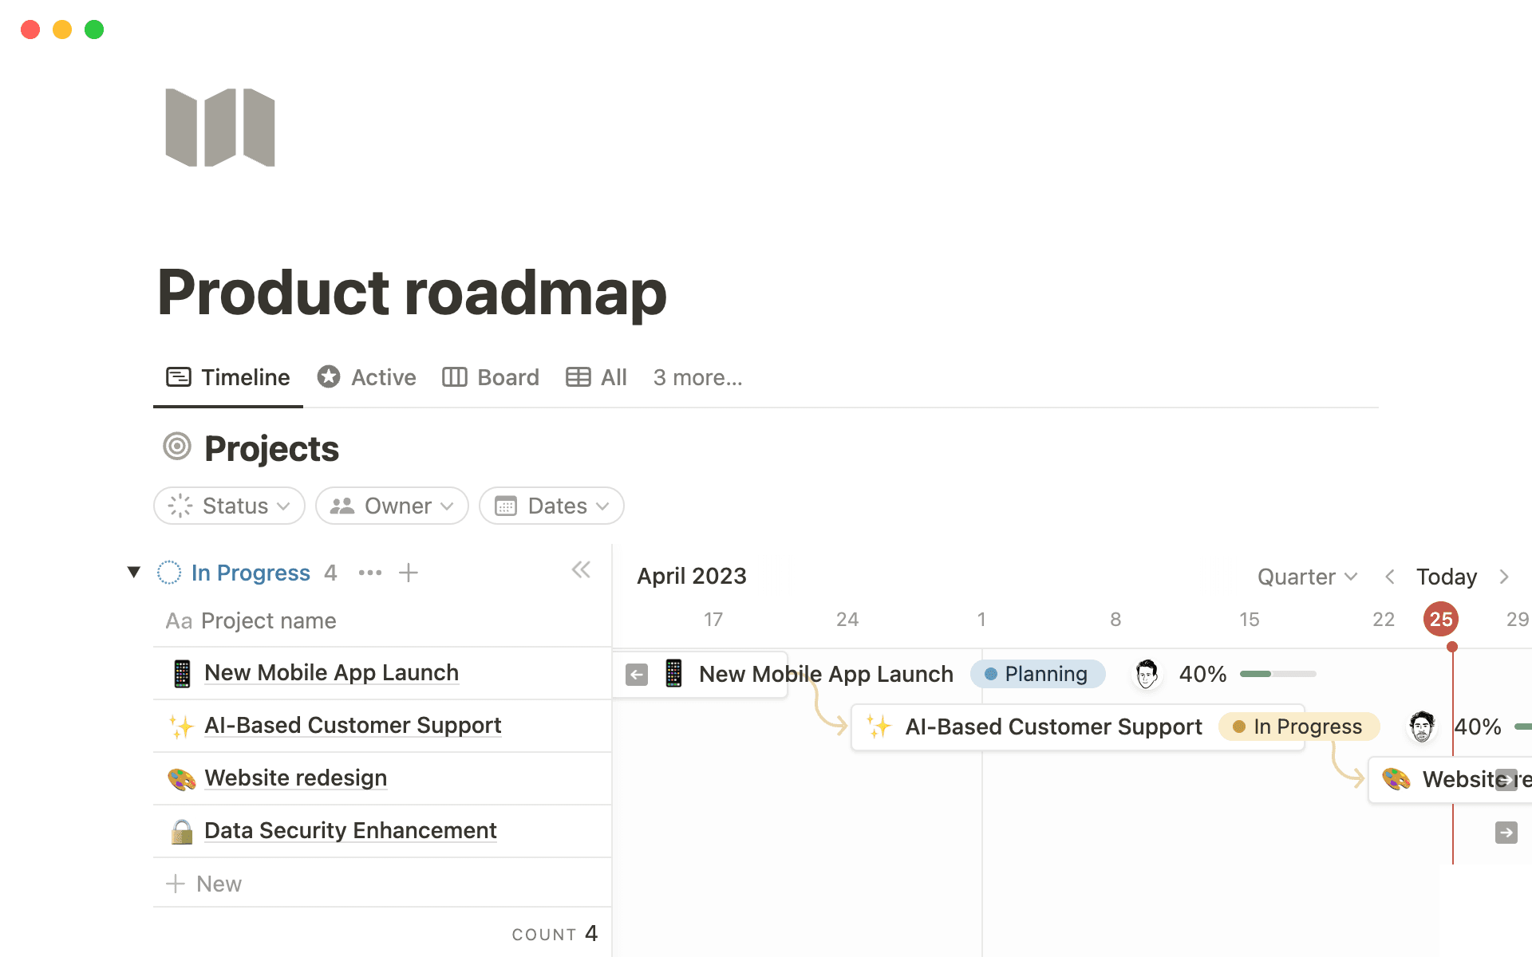Screen dimensions: 1532x957
Task: Click the owner avatar next to 40%
Action: [x=1147, y=674]
